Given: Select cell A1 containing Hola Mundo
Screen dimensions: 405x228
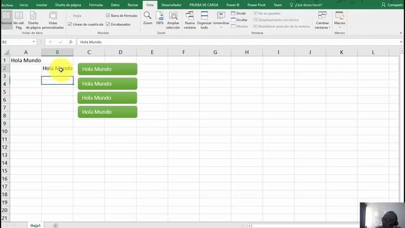Looking at the screenshot, I should coord(26,60).
